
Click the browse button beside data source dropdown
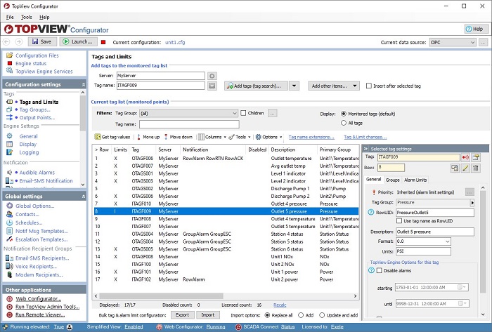coord(484,42)
